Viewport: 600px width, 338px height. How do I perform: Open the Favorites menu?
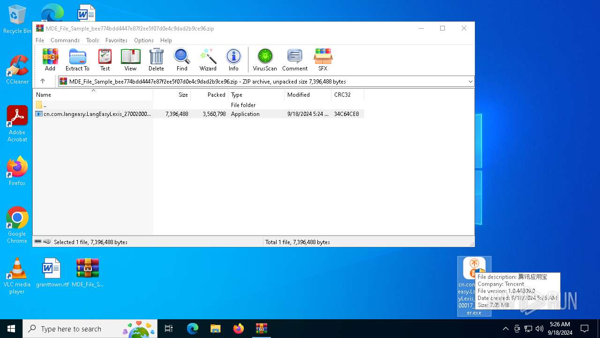tap(116, 40)
